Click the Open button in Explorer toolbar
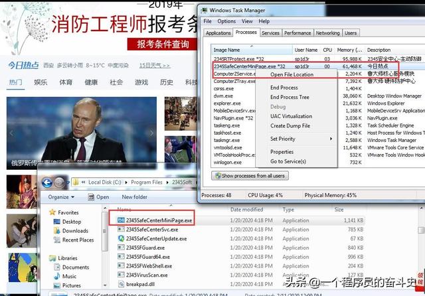425x296 pixels. (99, 197)
